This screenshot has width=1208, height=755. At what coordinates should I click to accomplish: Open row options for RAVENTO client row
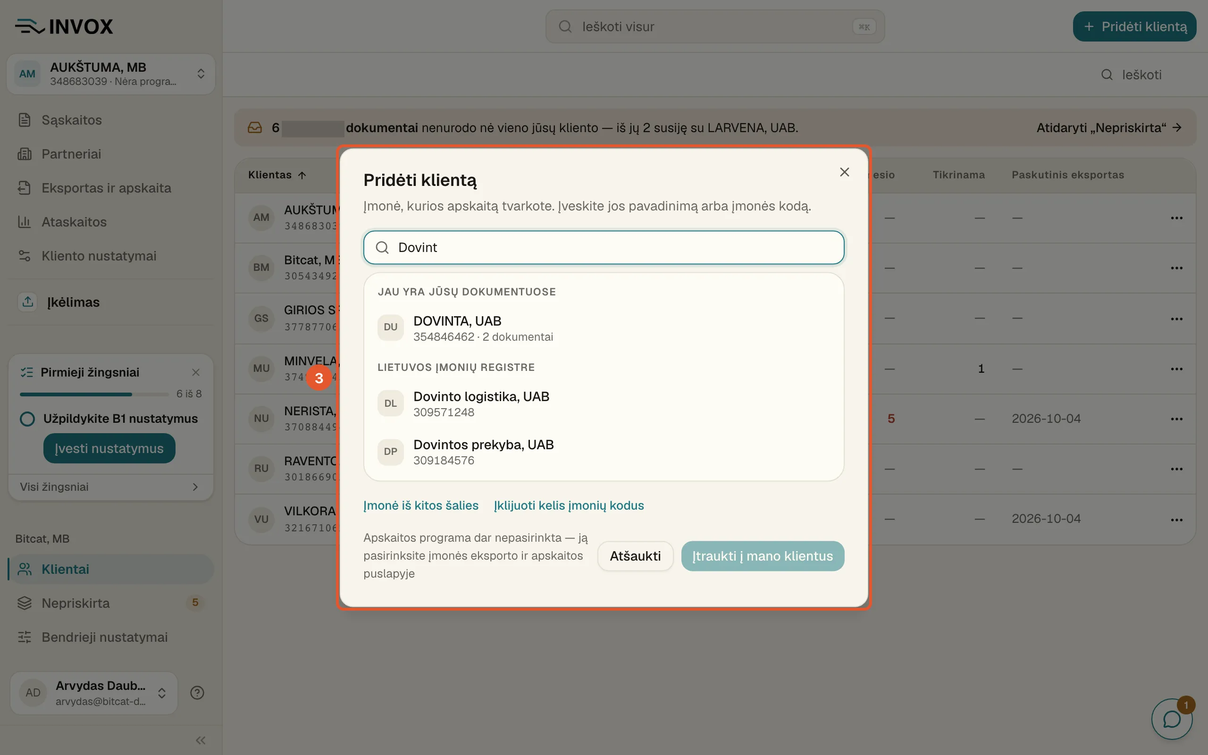1176,469
